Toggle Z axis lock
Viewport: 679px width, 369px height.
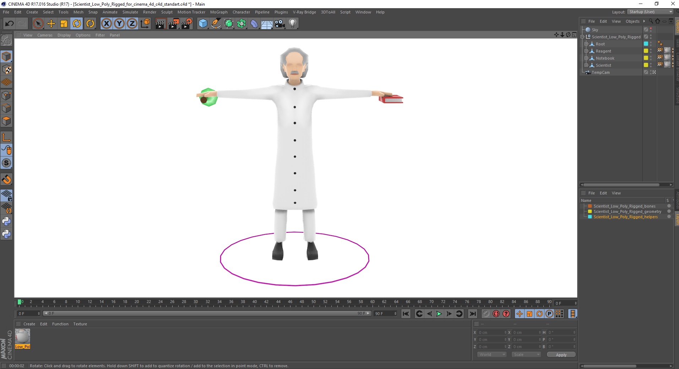[x=132, y=24]
